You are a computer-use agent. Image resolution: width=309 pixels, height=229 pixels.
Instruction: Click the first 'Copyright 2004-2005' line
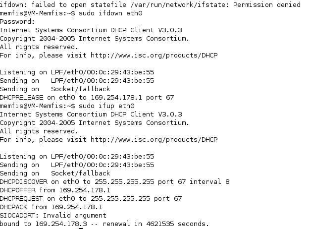[95, 39]
